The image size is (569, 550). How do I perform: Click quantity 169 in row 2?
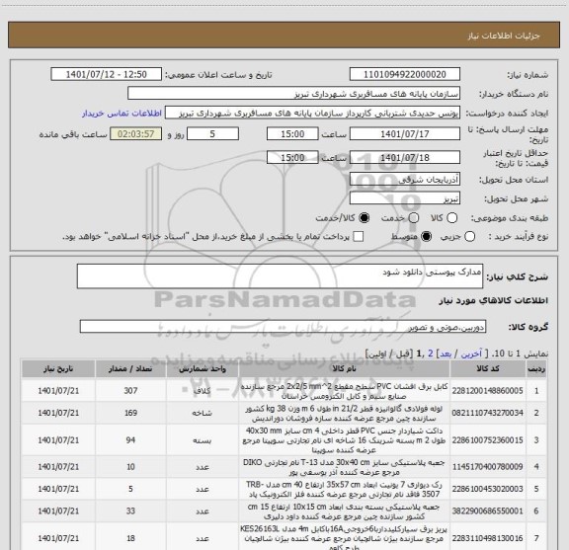pyautogui.click(x=130, y=413)
